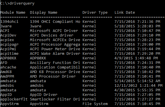Select module name 'ACPI'

click(x=5, y=31)
